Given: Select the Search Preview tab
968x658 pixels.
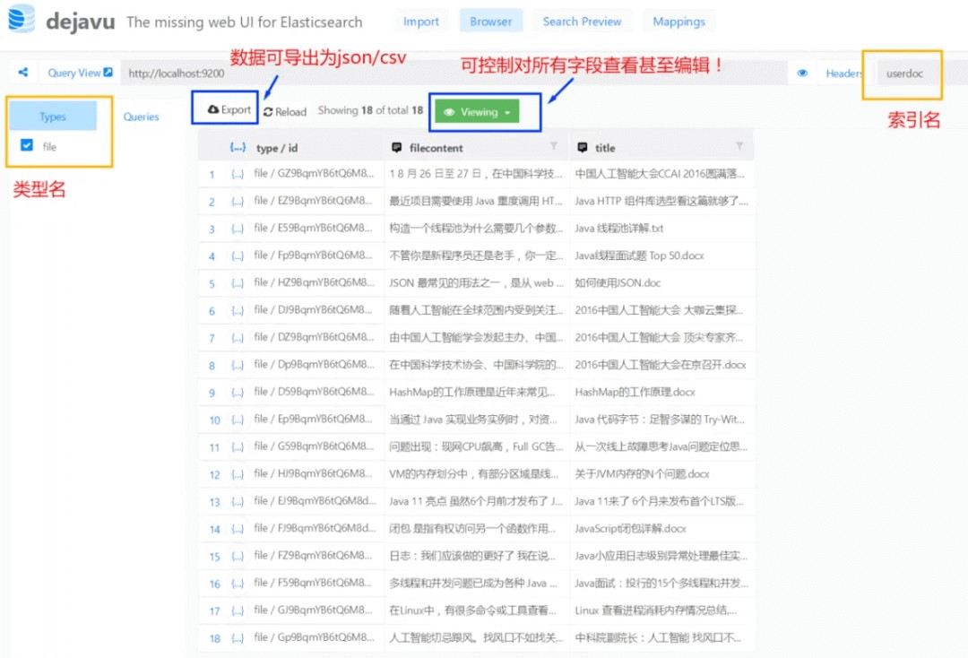Looking at the screenshot, I should coord(582,21).
